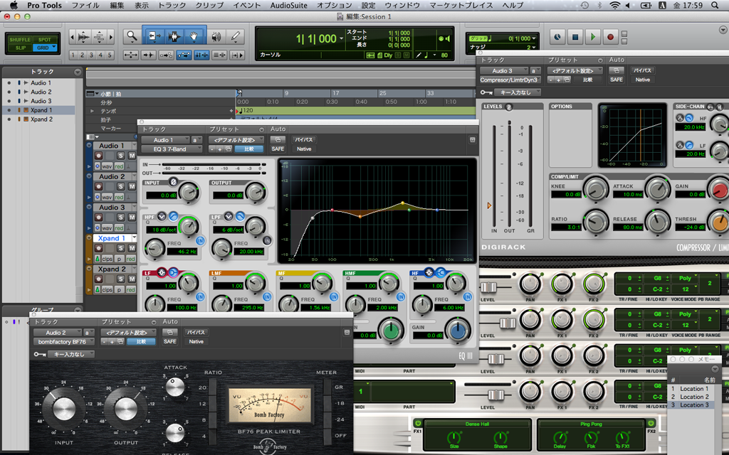Mute the Xpand 2 track
The width and height of the screenshot is (729, 455).
132,279
